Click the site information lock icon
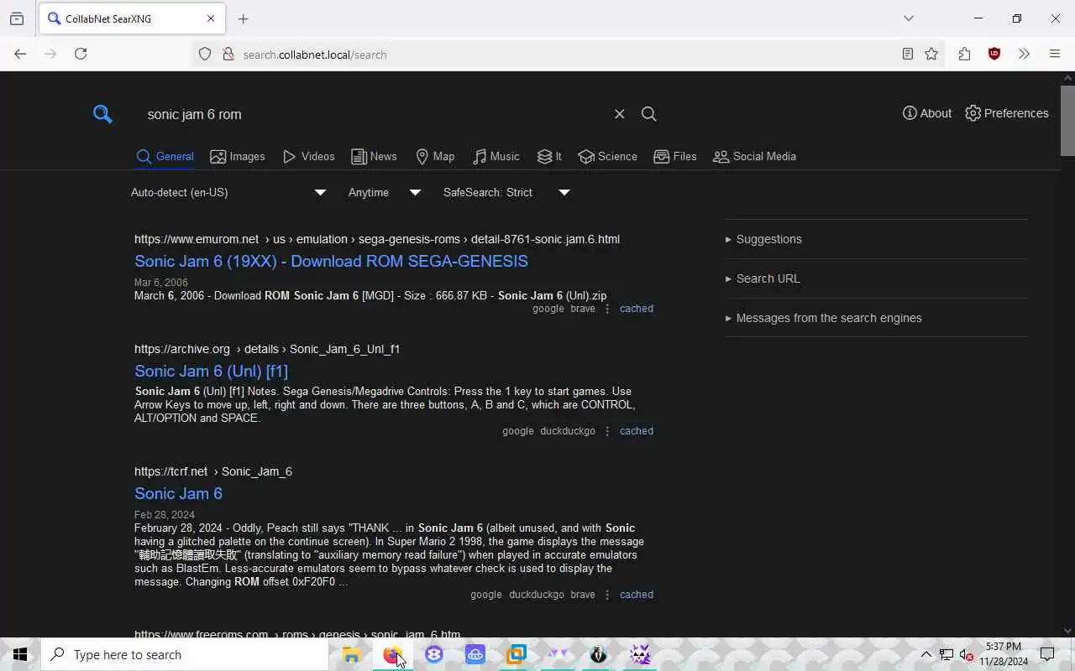1075x671 pixels. [228, 54]
